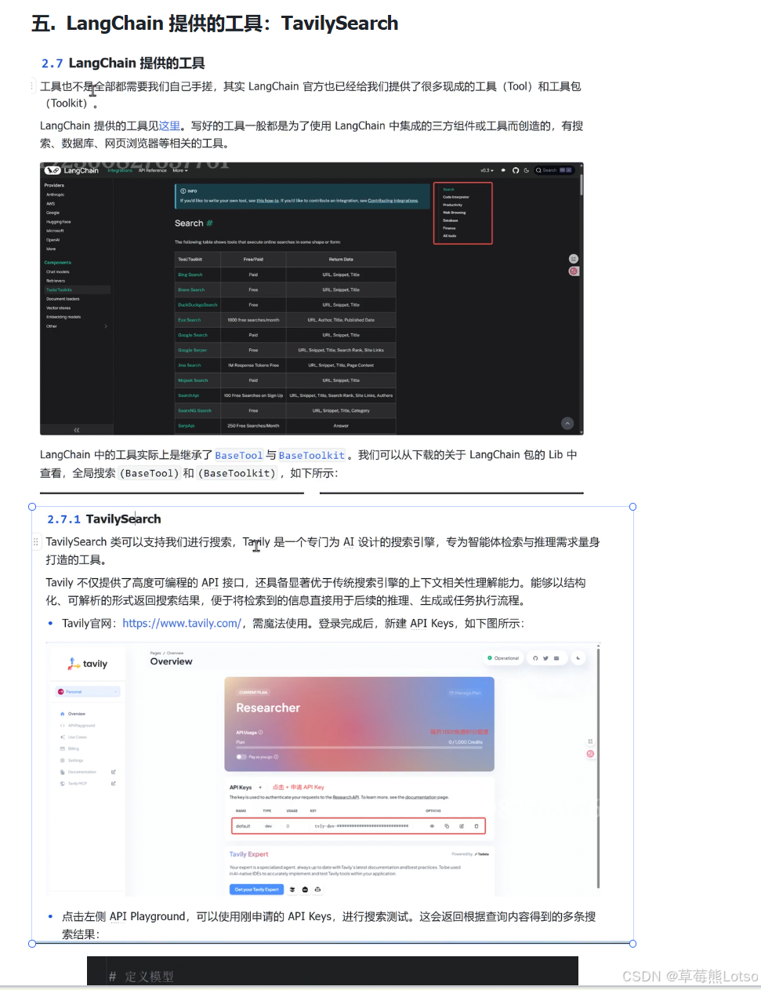Screen dimensions: 761x990
Task: Click the hash anchor beside Search heading
Action: 209,224
